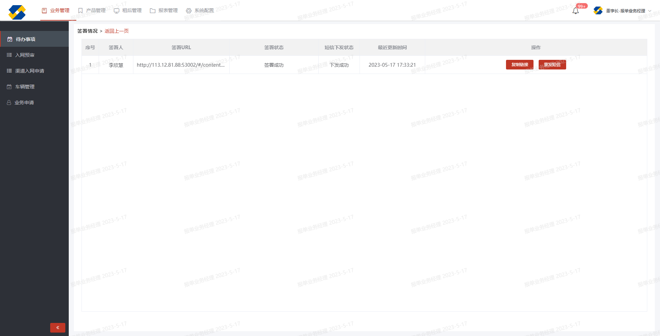Click the 租后管理 monitor icon
This screenshot has width=660, height=336.
(117, 11)
